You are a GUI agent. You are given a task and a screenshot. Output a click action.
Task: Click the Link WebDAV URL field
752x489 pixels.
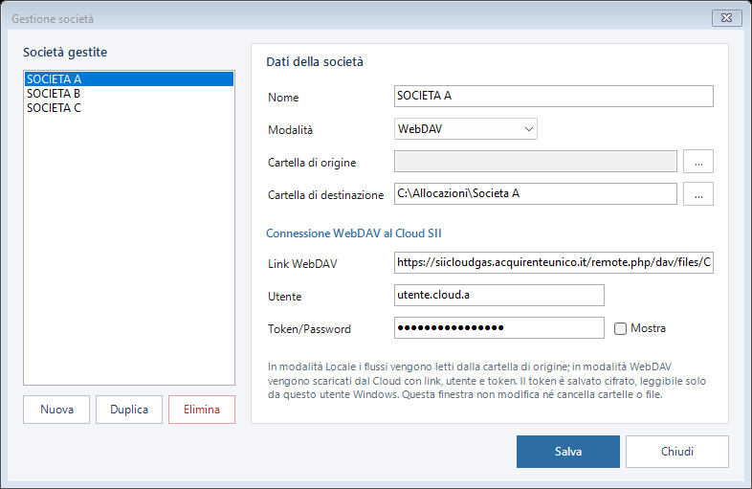[x=554, y=262]
